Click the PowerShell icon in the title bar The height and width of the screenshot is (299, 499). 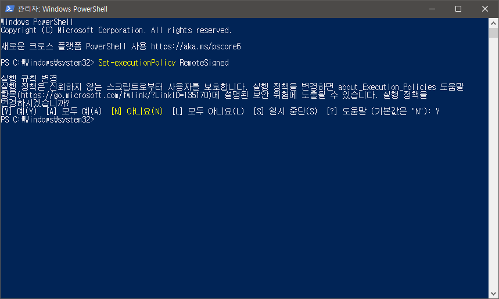tap(10, 9)
